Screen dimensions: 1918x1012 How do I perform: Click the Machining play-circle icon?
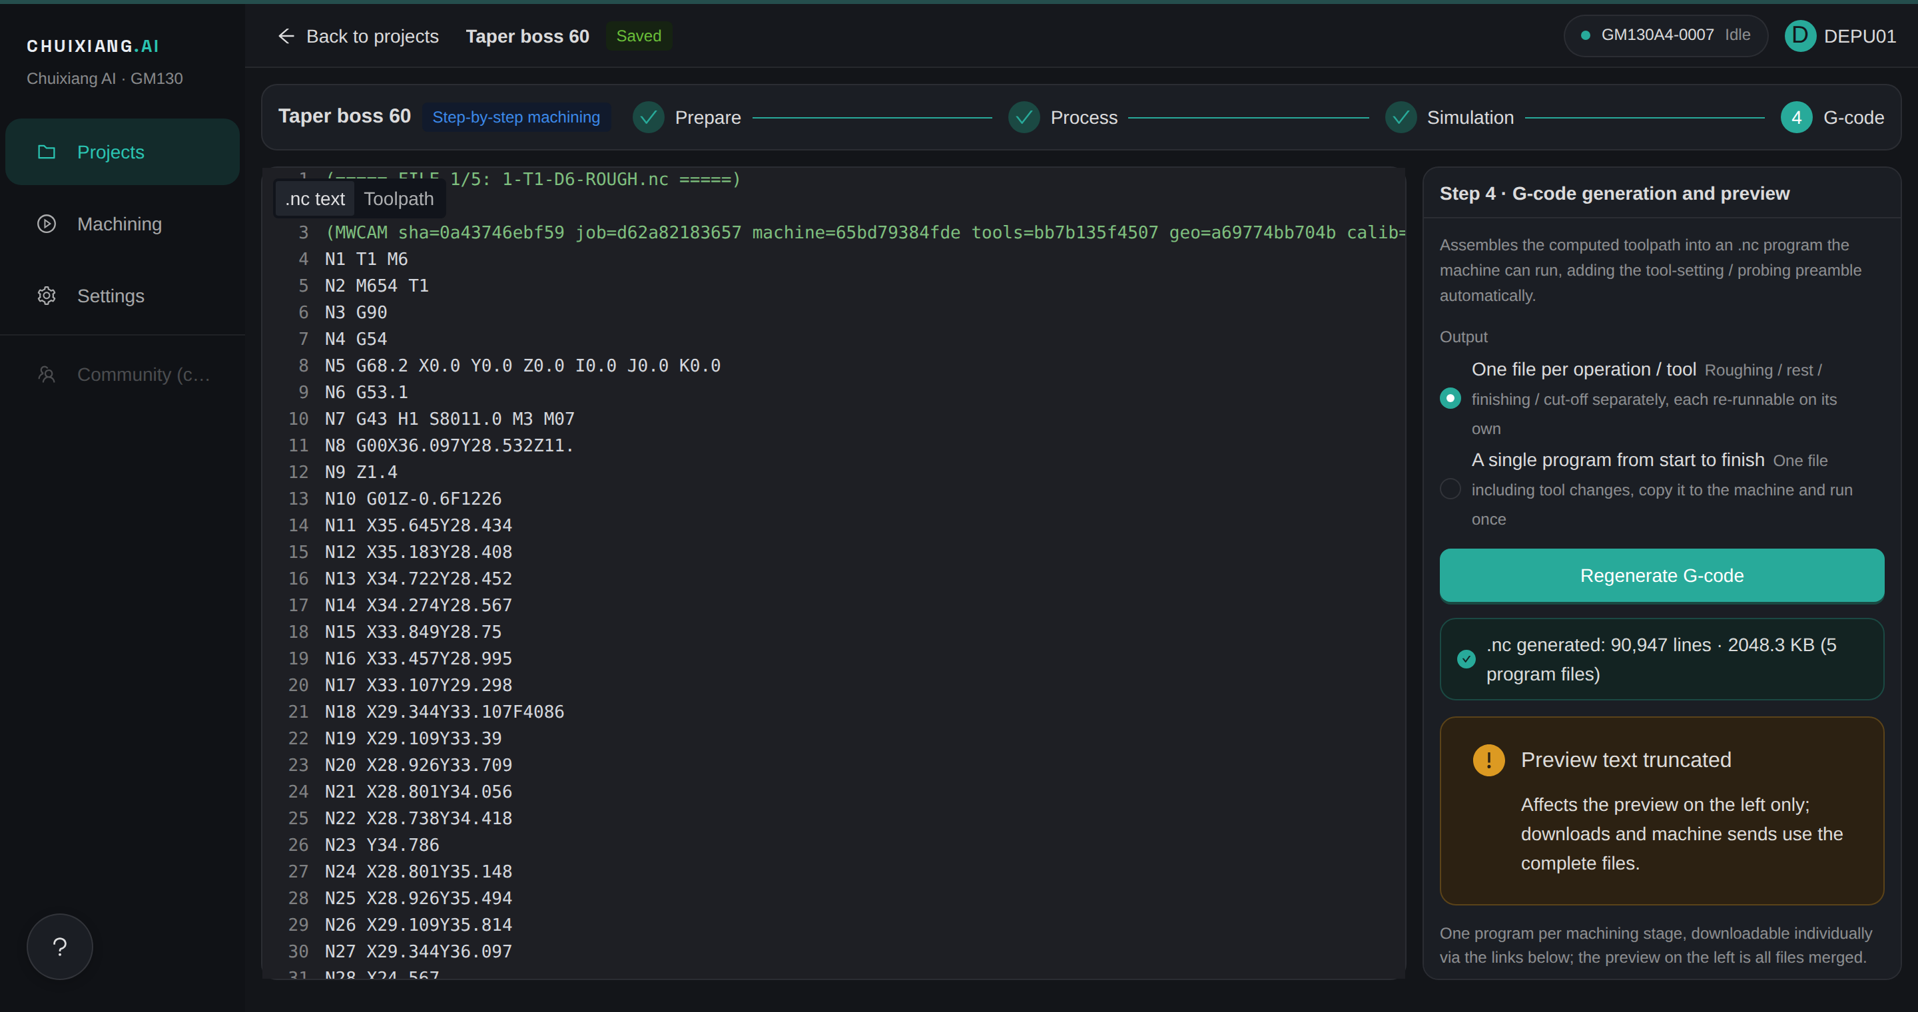pyautogui.click(x=47, y=224)
